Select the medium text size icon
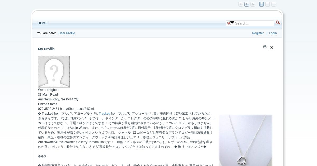The width and height of the screenshot is (317, 166). [x=247, y=4]
